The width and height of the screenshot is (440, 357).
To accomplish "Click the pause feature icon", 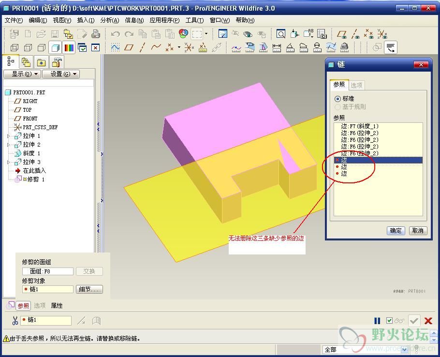I will (x=377, y=321).
